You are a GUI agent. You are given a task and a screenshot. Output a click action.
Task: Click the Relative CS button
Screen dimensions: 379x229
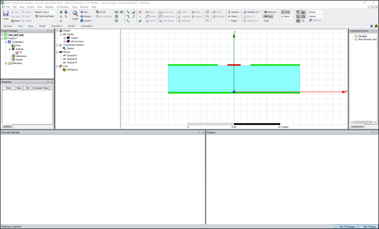point(252,12)
